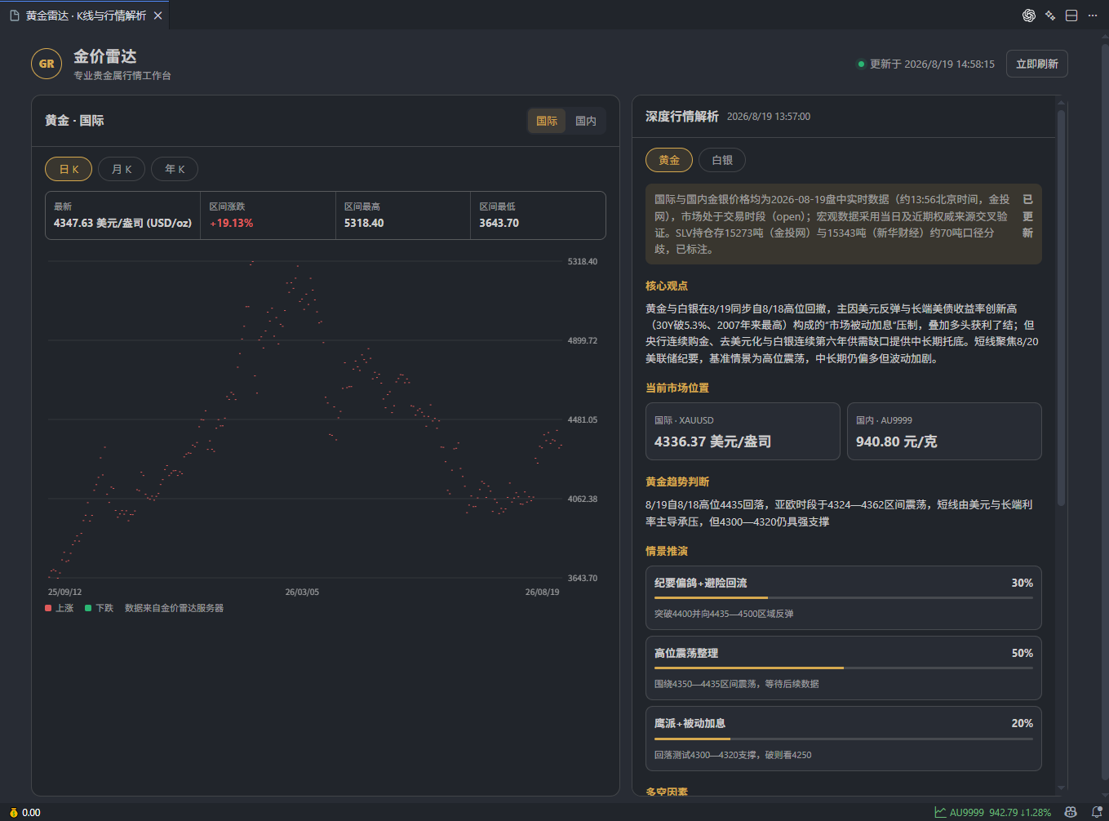Viewport: 1109px width, 821px height.
Task: Click the 黄金趋势判断 section heading
Action: tap(677, 482)
